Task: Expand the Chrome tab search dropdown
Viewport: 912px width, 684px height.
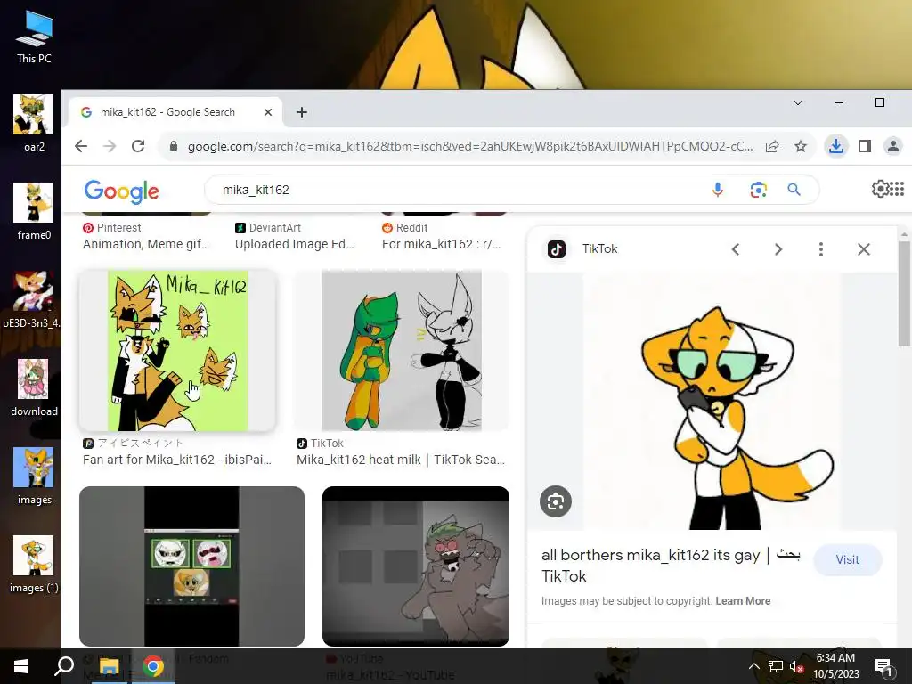Action: tap(798, 102)
